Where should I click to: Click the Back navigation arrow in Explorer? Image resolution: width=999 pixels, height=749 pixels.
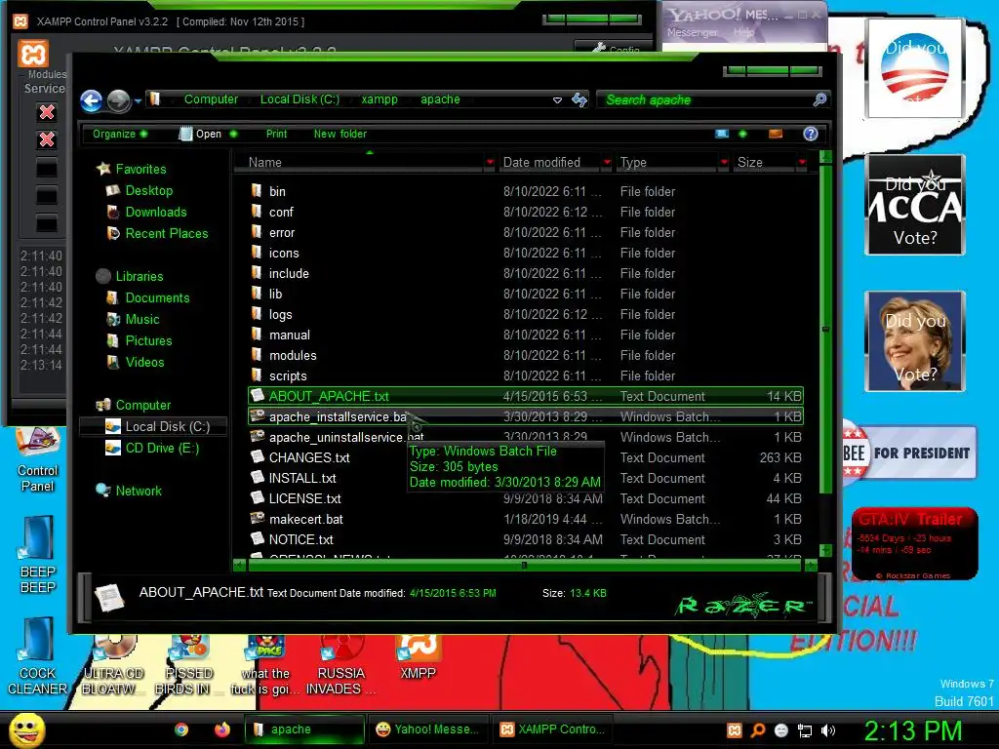pos(91,100)
